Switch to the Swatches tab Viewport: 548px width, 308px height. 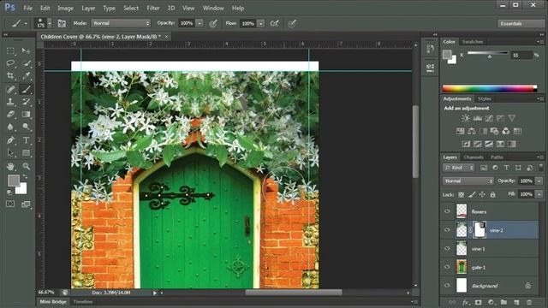tap(473, 42)
